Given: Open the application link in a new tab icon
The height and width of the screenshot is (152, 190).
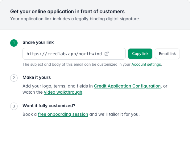Looking at the screenshot, I should (107, 54).
